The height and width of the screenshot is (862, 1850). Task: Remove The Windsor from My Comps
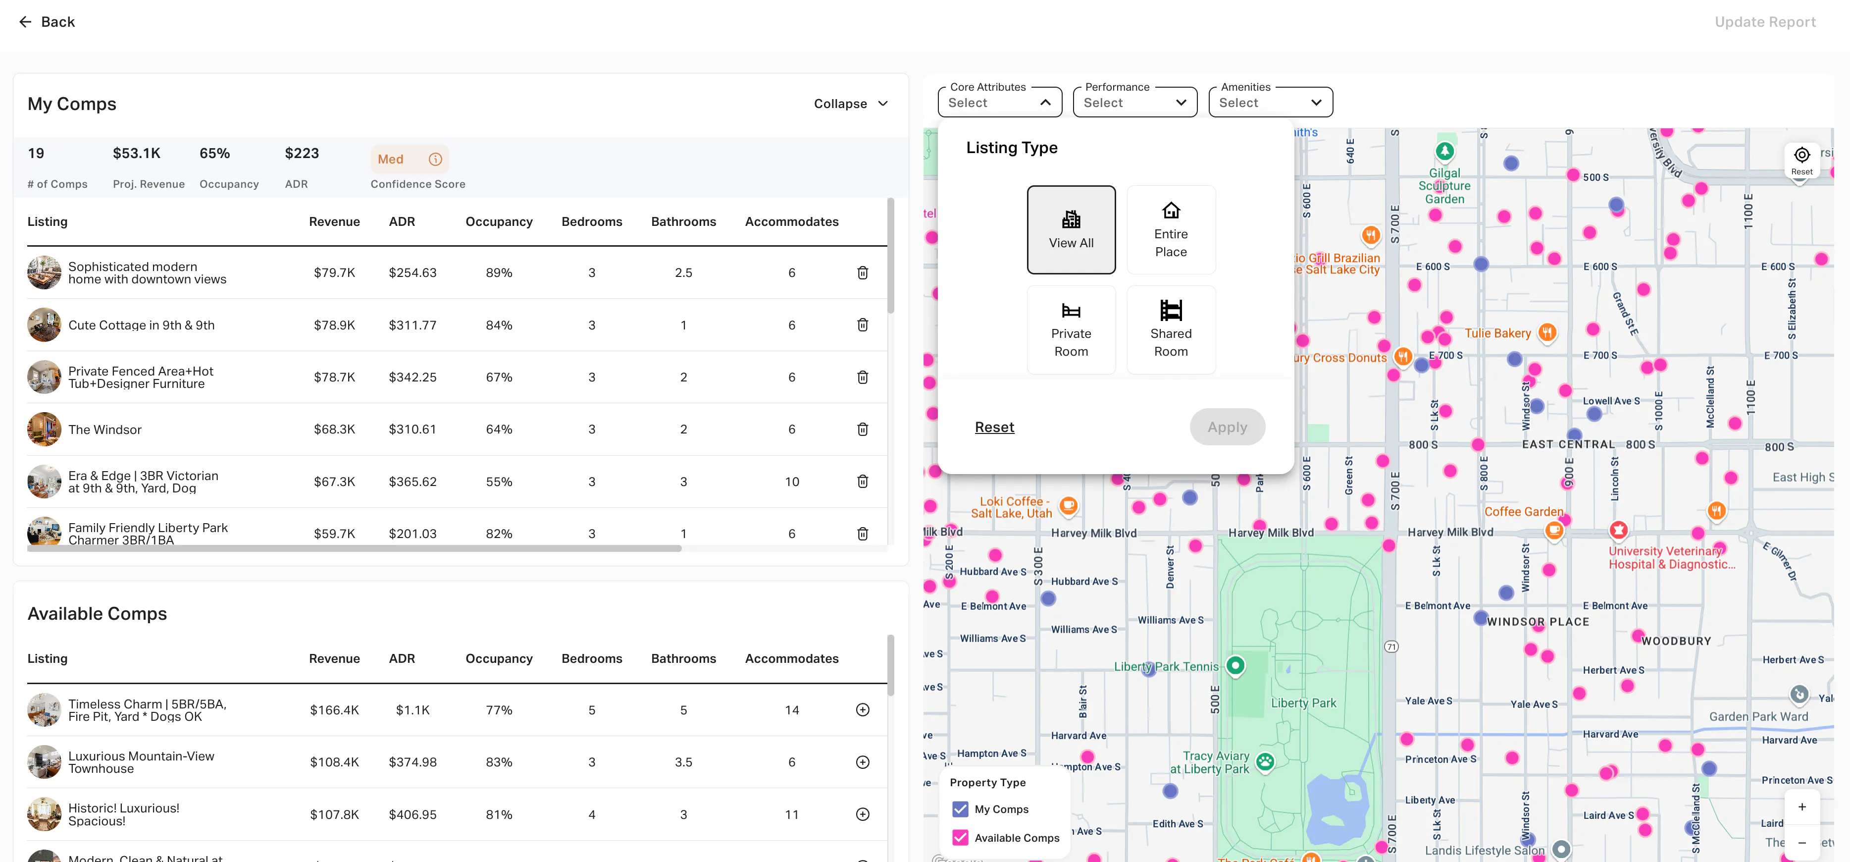[863, 430]
